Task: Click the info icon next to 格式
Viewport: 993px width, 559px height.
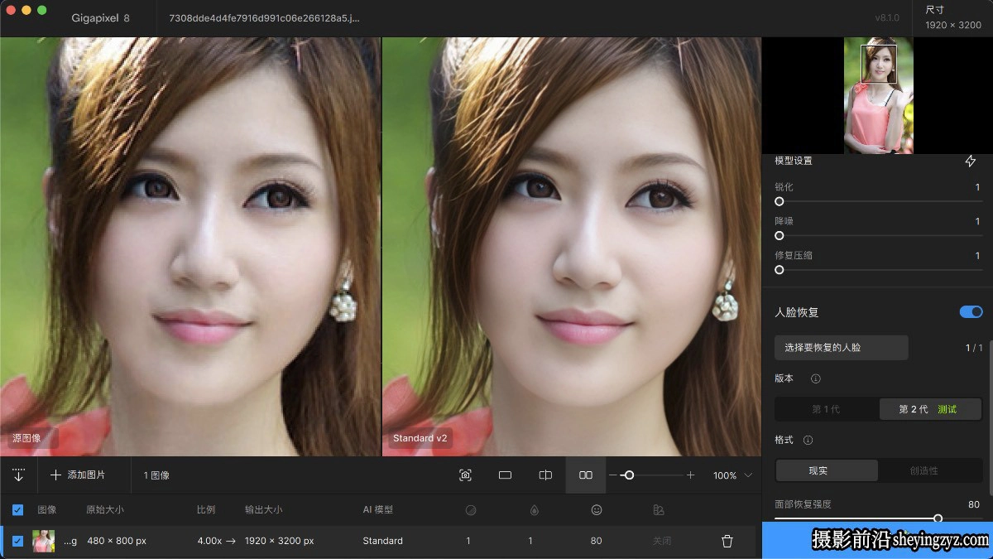Action: click(x=808, y=440)
